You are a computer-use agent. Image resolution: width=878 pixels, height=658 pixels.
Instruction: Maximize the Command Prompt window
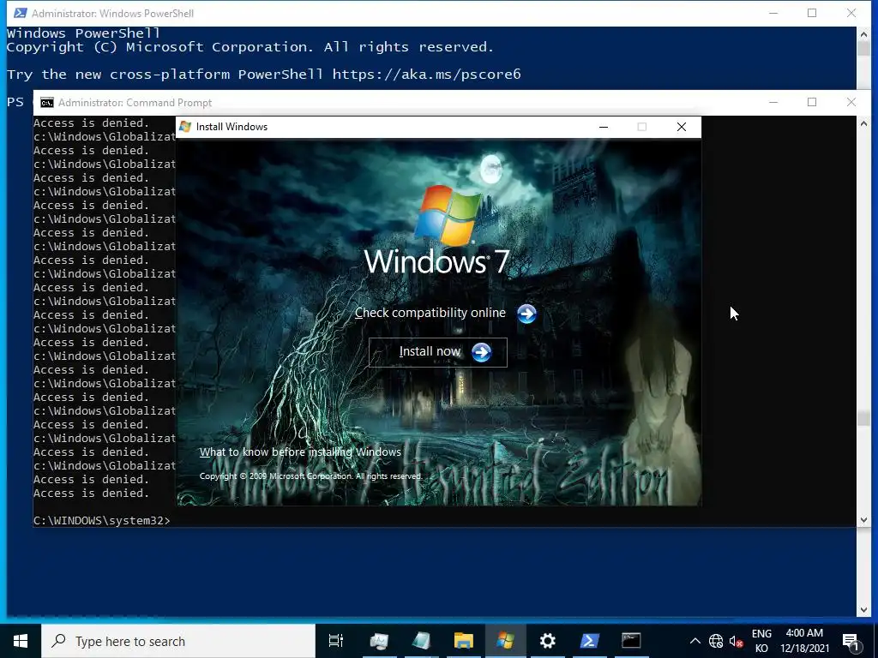(812, 102)
